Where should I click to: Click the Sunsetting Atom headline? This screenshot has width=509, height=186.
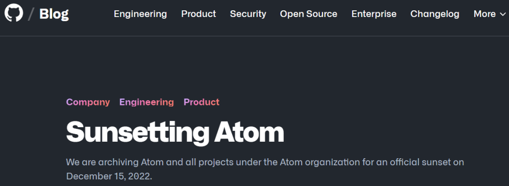[x=175, y=132]
